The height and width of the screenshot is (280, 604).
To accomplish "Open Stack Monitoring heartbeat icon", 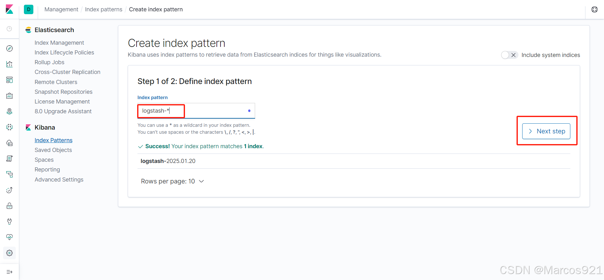I will 9,237.
